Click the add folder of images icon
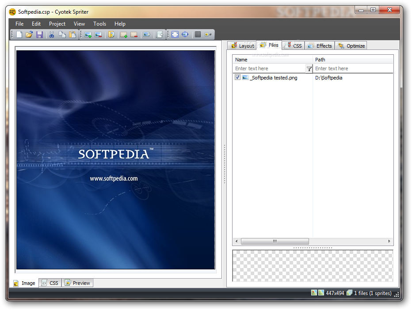Image resolution: width=412 pixels, height=310 pixels. pos(111,34)
